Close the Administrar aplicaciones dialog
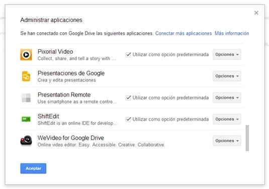The image size is (269, 189). pyautogui.click(x=256, y=13)
